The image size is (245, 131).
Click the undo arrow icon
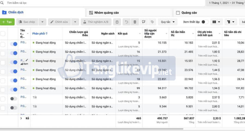tap(126, 22)
